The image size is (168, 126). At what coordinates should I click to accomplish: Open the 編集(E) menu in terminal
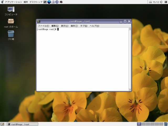(x=55, y=26)
